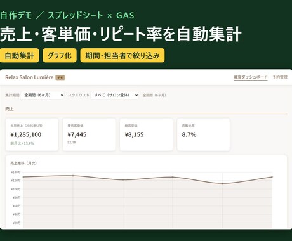
Task: Click the ¥80万 axis label
Action: pyautogui.click(x=17, y=197)
